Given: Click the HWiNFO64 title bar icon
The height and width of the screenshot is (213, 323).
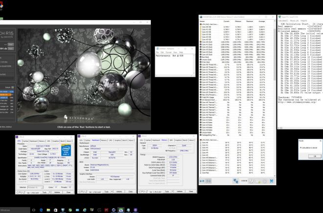Looking at the screenshot, I should point(200,17).
